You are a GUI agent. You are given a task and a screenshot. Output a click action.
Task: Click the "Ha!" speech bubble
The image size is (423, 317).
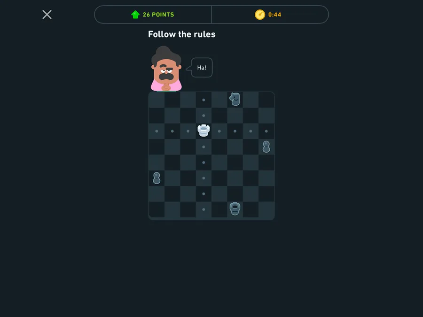click(x=202, y=68)
